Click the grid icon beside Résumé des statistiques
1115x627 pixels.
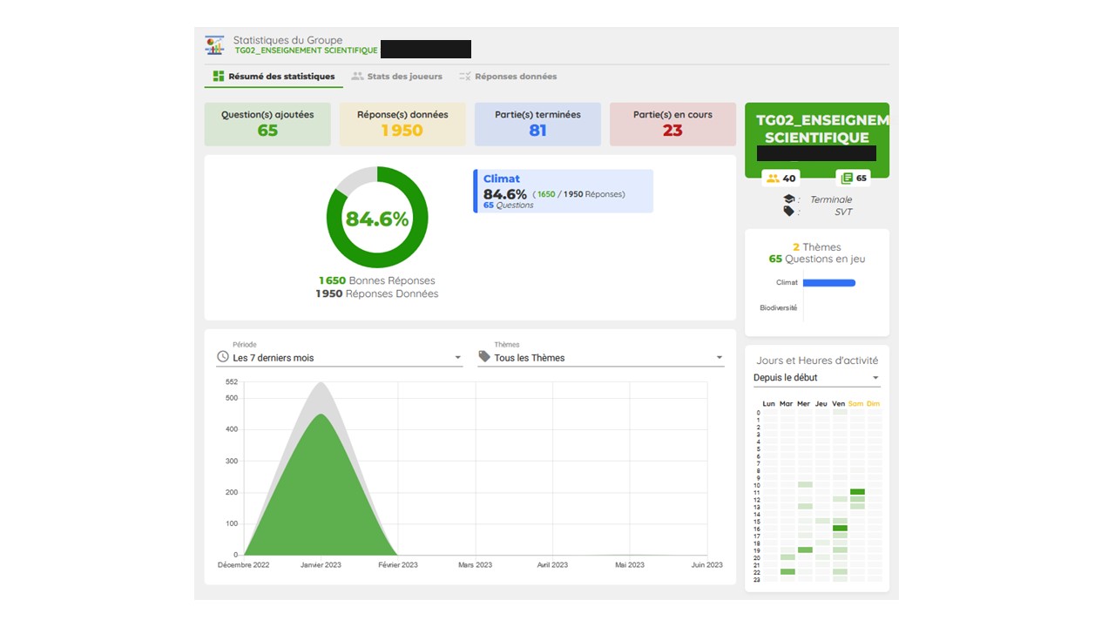219,77
